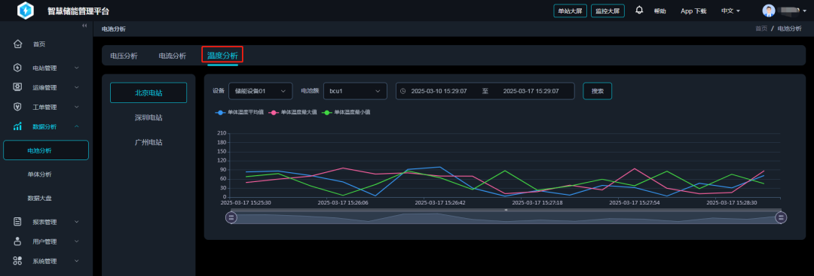Click the user avatar icon
Viewport: 814px width, 276px height.
769,11
